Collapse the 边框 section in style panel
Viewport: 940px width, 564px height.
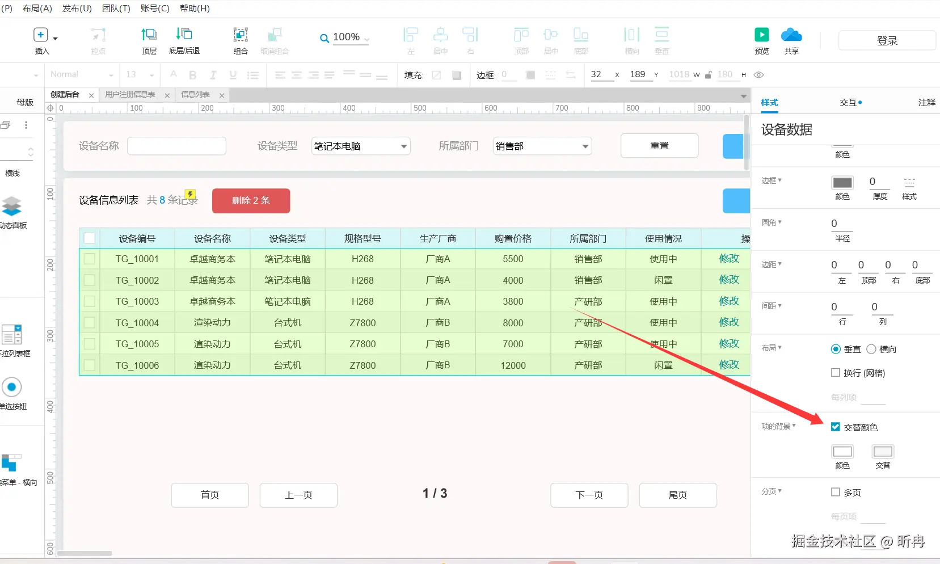772,180
